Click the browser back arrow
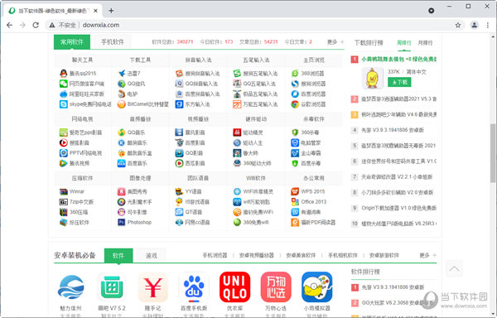The width and height of the screenshot is (497, 318). coord(9,25)
